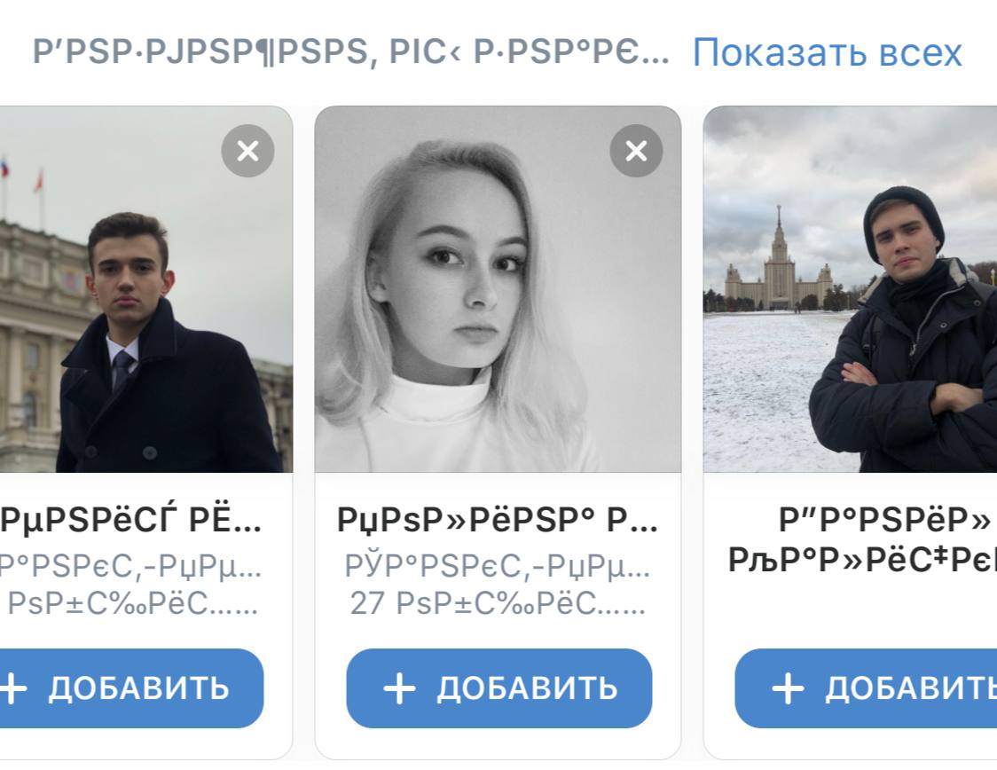Open photo of man in beanie hat
This screenshot has height=770, width=997.
[x=850, y=289]
